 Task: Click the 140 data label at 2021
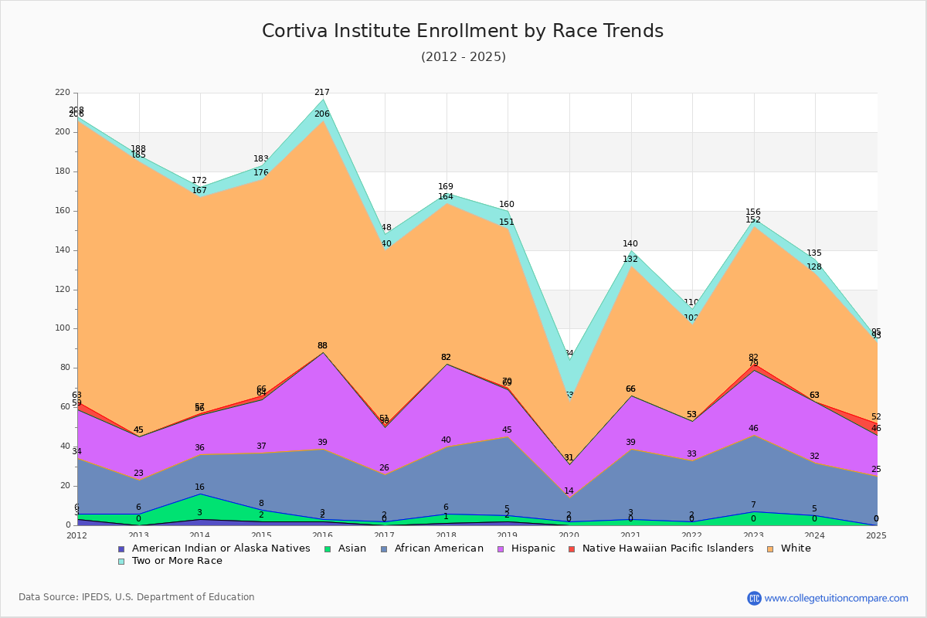tap(630, 244)
